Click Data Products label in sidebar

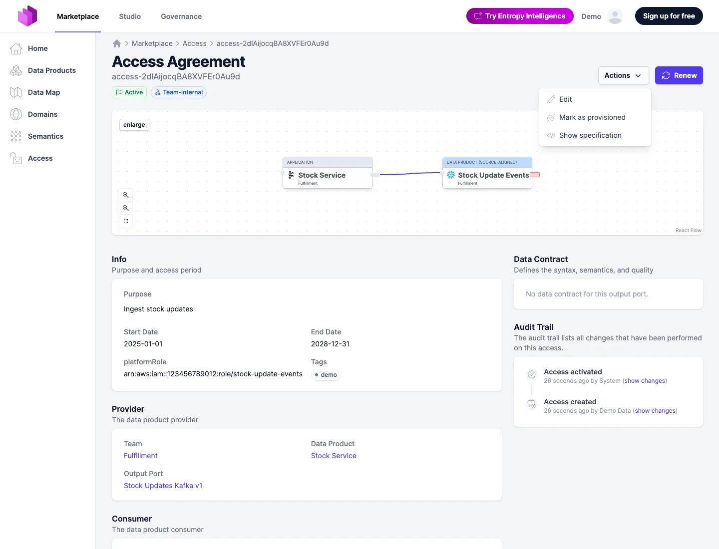pos(52,70)
